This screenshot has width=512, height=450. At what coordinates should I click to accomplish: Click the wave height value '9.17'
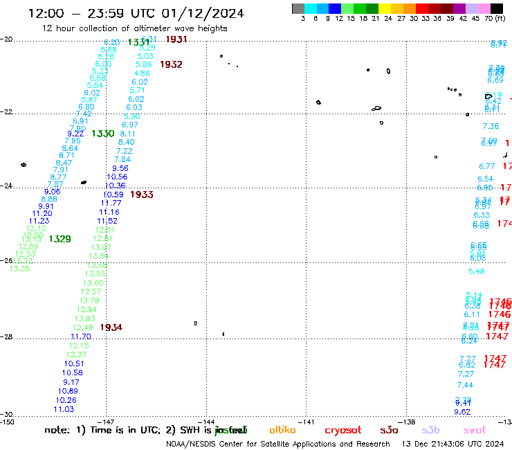71,382
